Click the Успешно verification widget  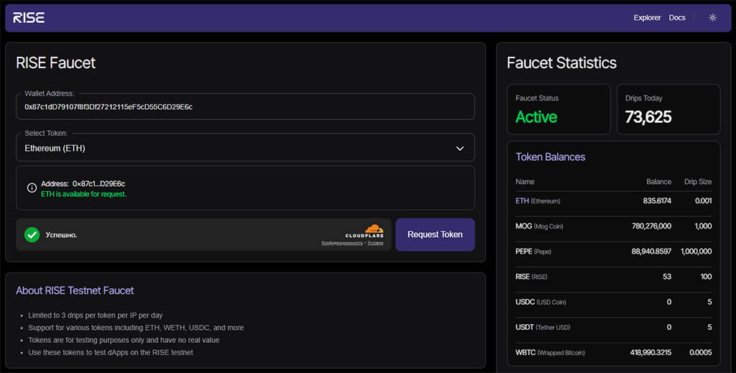[203, 234]
